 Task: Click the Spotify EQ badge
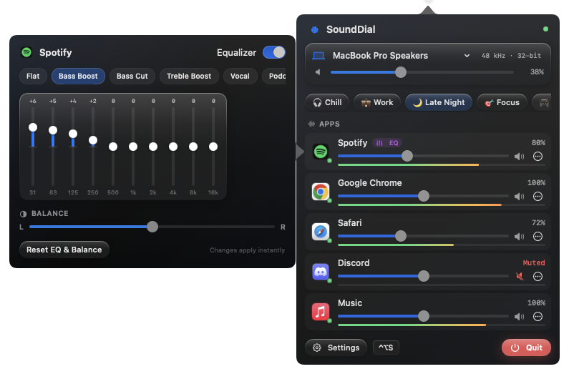point(387,143)
